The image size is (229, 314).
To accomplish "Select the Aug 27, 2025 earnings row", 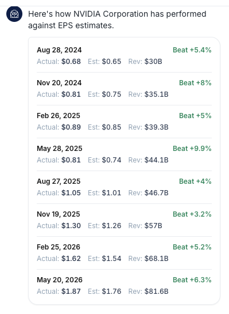I will pos(124,187).
